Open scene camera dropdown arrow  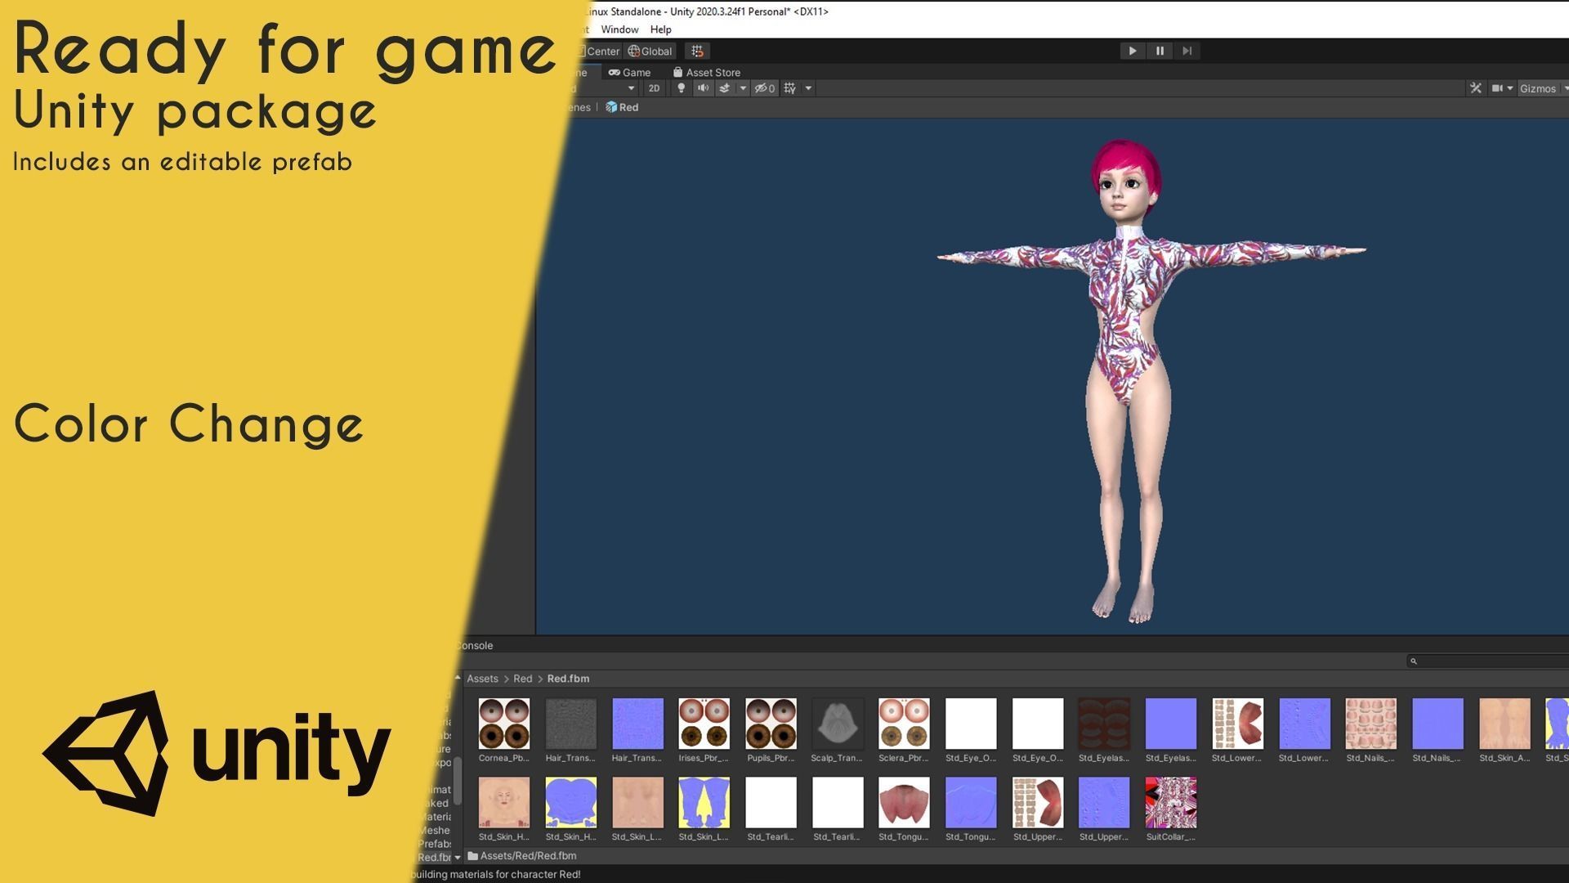point(1510,88)
